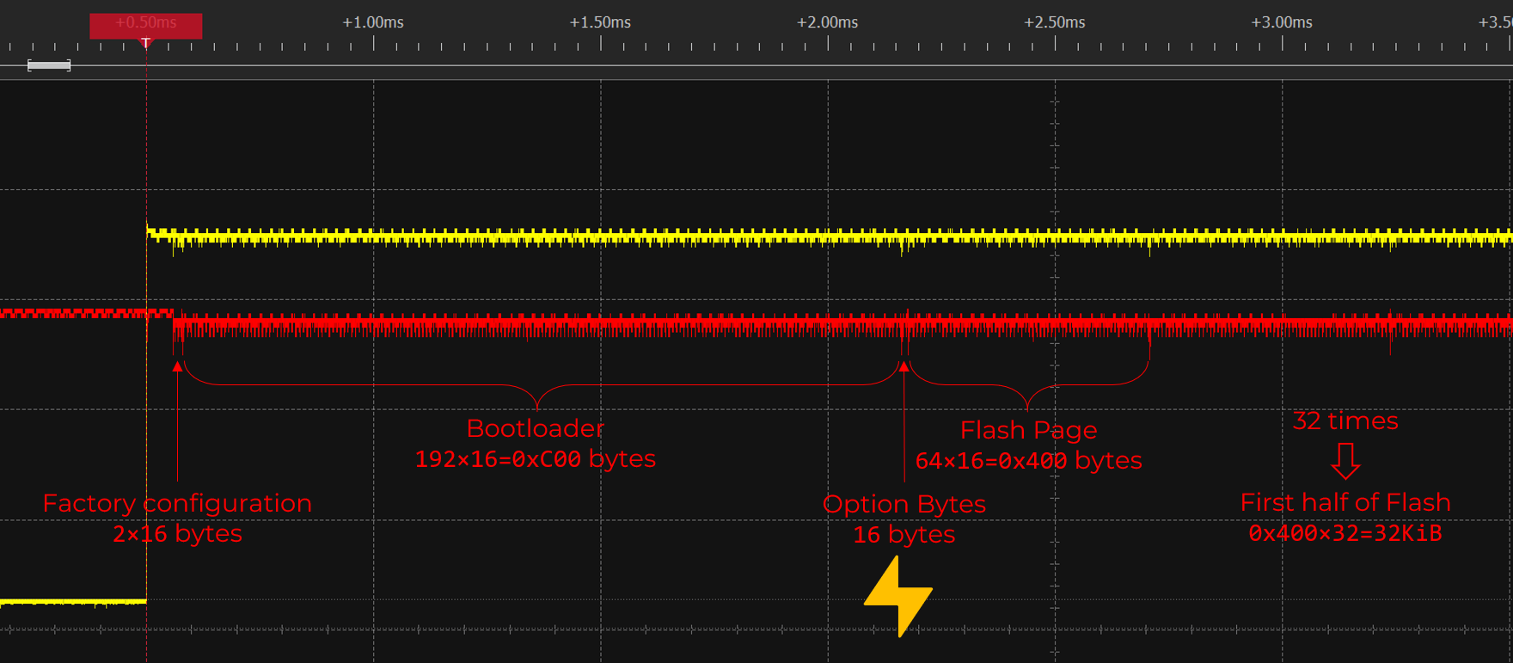
Task: Click the +2.00ms time ruler label
Action: (827, 22)
